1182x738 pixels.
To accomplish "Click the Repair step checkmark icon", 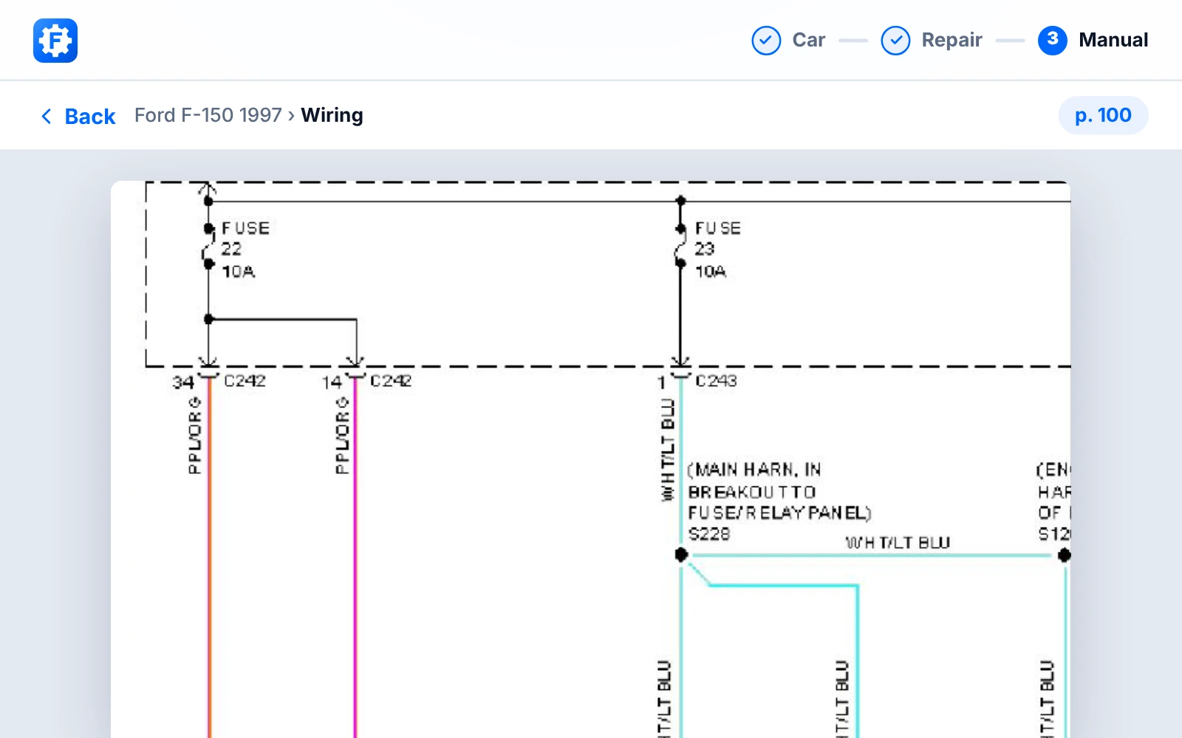I will [895, 41].
